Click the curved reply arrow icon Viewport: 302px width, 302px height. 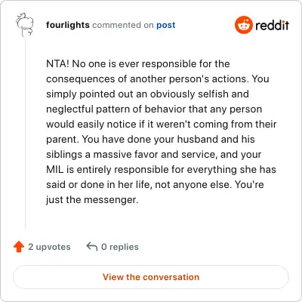tap(92, 247)
